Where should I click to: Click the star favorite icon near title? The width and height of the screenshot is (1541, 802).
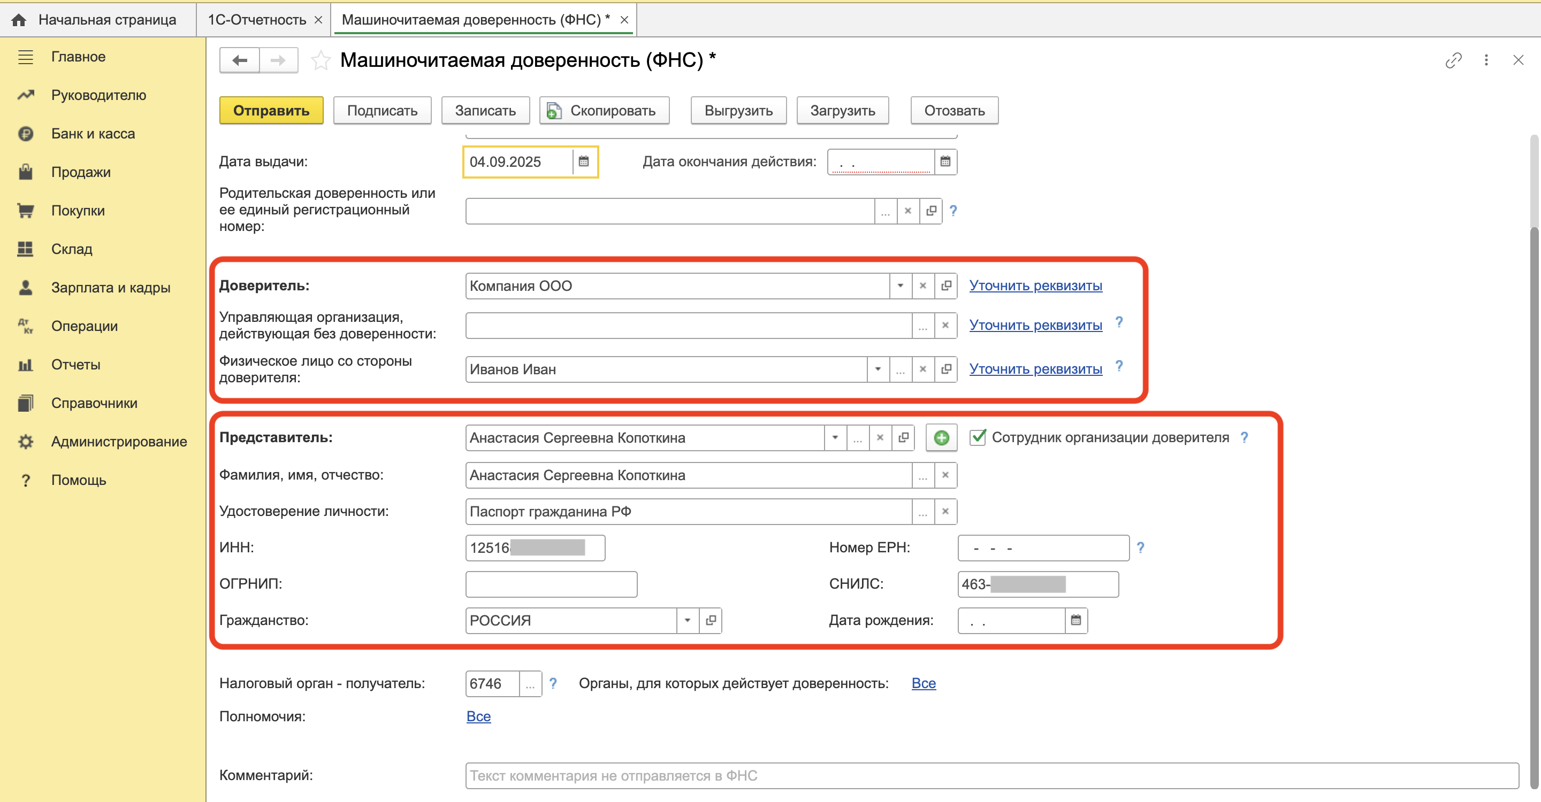(x=321, y=60)
